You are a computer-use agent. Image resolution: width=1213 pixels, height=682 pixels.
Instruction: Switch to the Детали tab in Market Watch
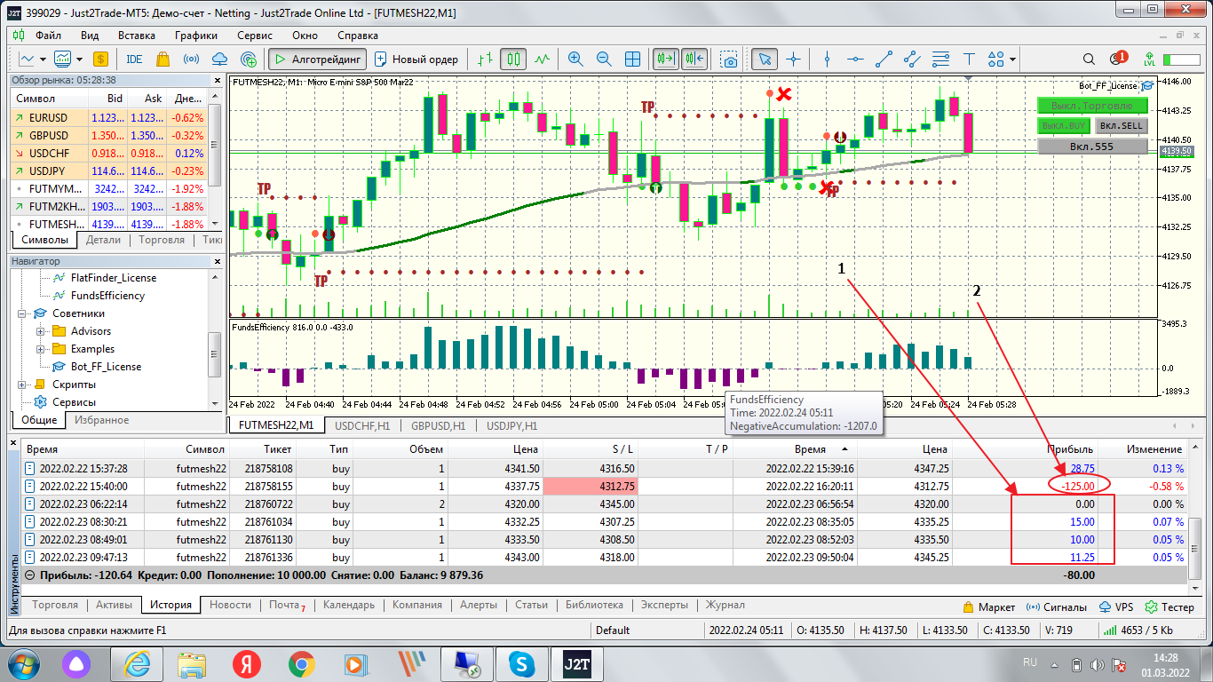(x=104, y=240)
